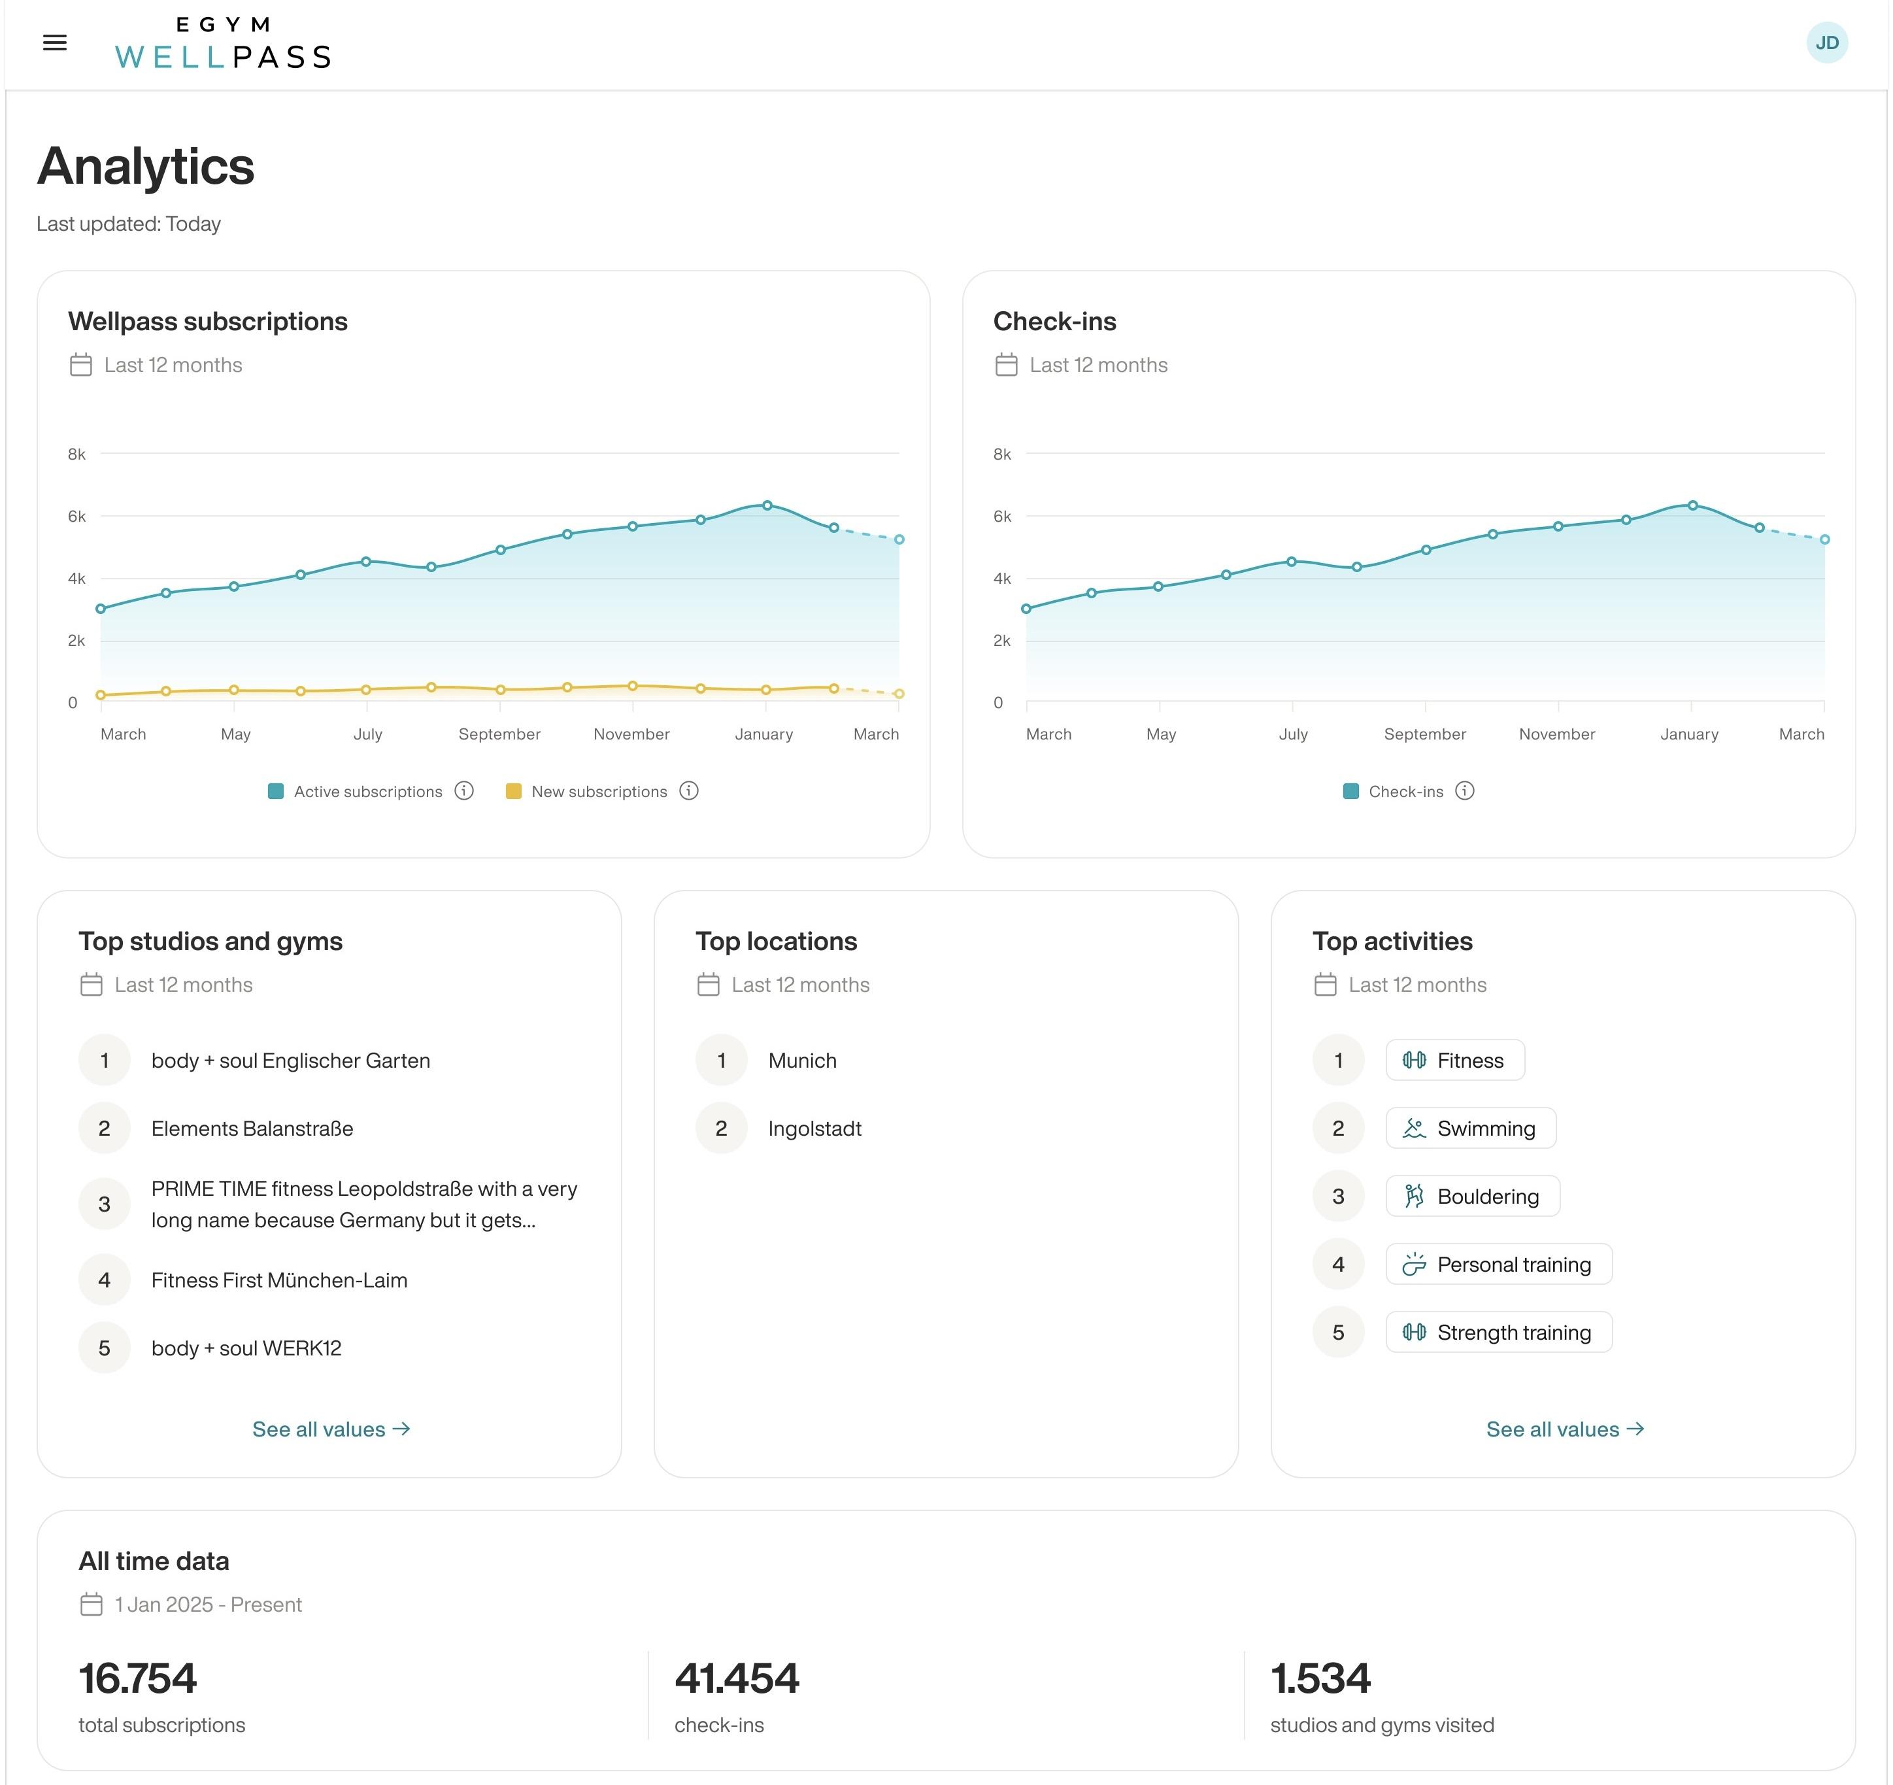This screenshot has height=1785, width=1893.
Task: Open See all values for studios
Action: point(330,1429)
